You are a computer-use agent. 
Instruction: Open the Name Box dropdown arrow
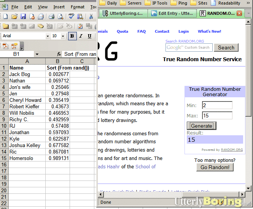click(x=37, y=54)
